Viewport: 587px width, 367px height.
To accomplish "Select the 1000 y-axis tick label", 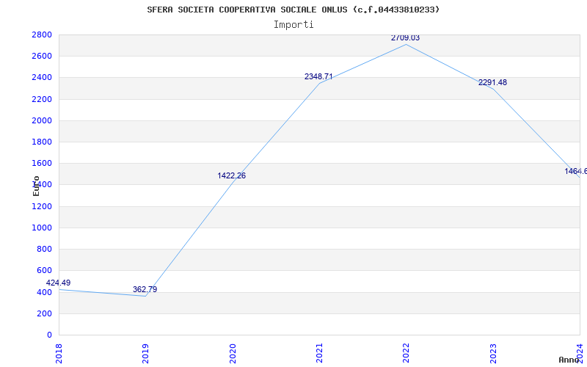I will 42,228.
